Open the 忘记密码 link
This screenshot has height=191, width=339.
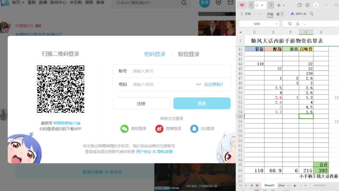tap(213, 84)
